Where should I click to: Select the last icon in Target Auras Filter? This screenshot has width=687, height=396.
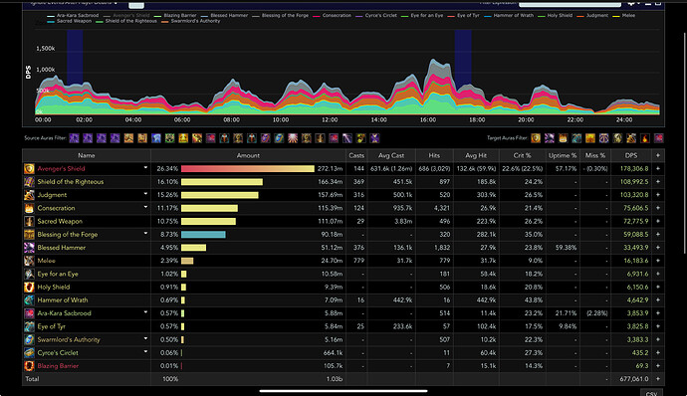coord(658,138)
